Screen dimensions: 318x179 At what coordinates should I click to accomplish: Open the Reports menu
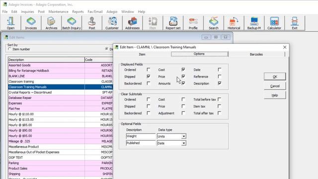click(x=78, y=11)
